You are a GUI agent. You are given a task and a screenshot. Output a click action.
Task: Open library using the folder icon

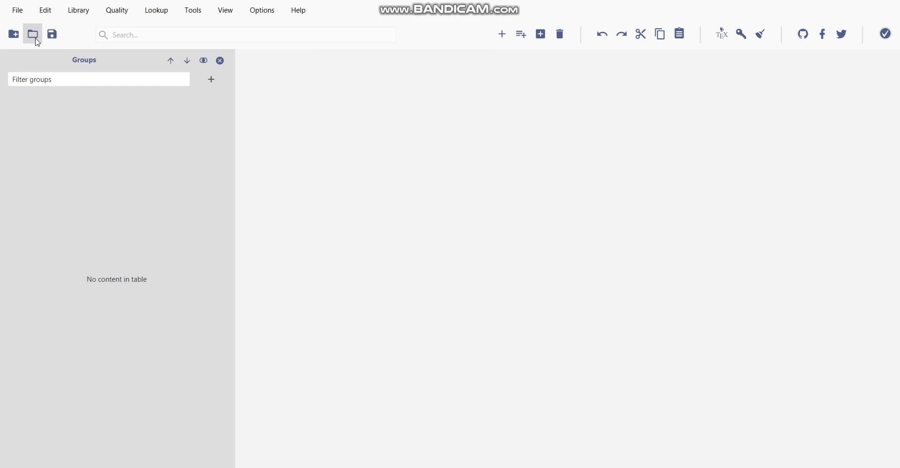point(33,34)
